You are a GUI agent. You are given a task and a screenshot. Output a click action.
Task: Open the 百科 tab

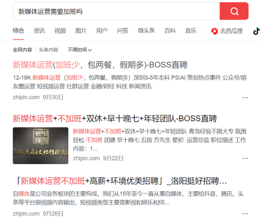point(170,31)
